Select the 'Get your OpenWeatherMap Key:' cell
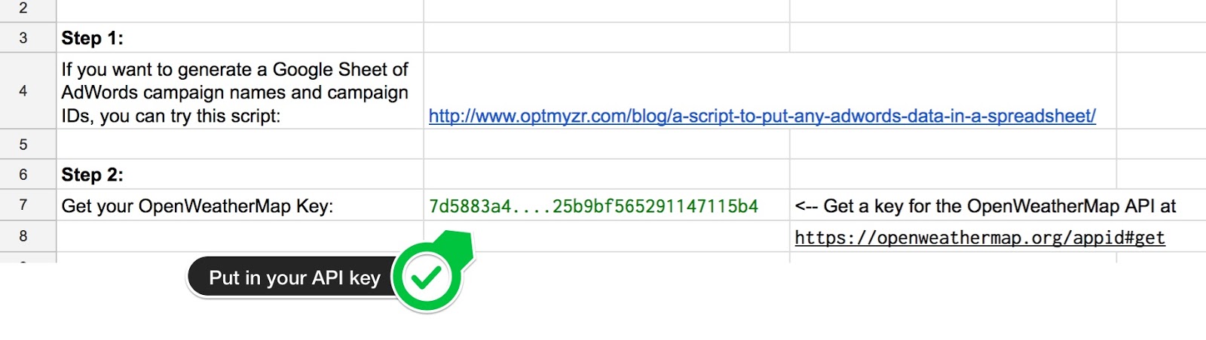The image size is (1206, 340). pyautogui.click(x=240, y=205)
